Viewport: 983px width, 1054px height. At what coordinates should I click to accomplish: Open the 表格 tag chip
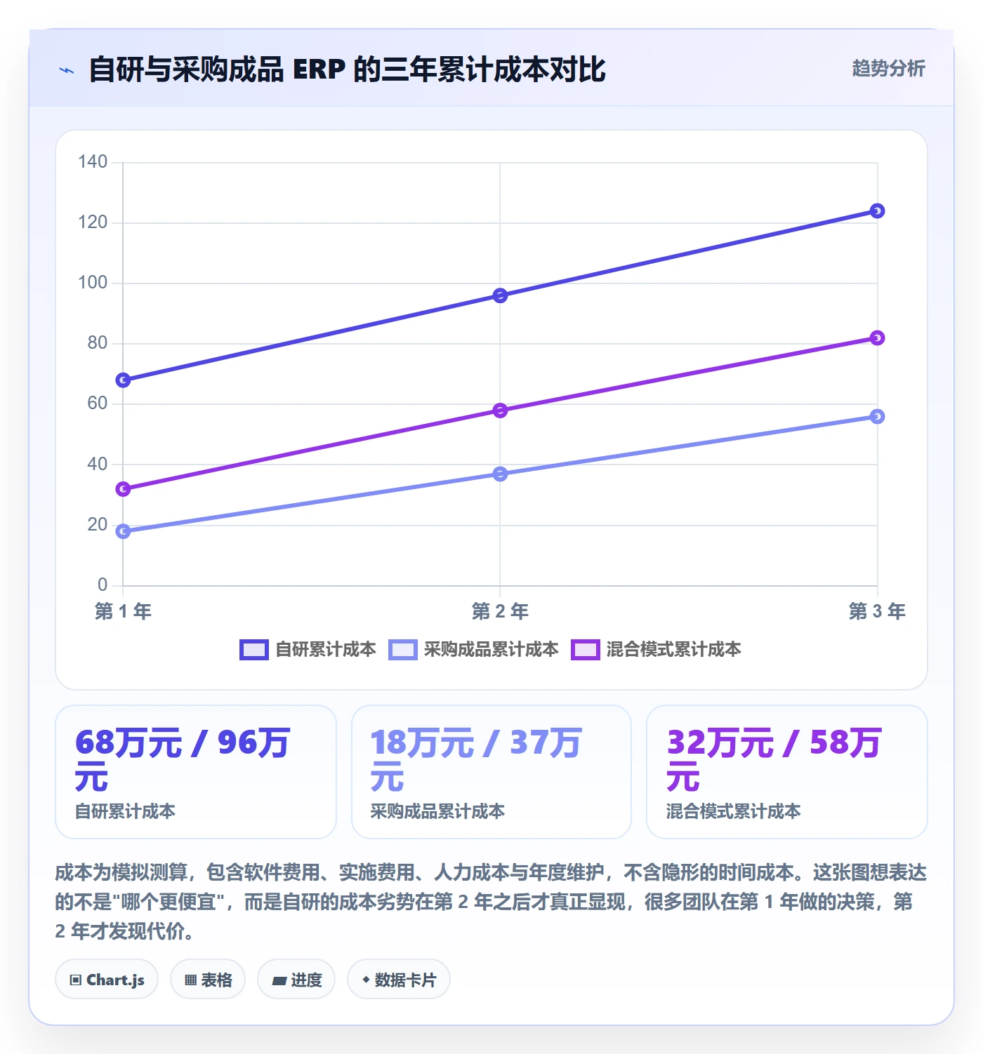coord(208,980)
